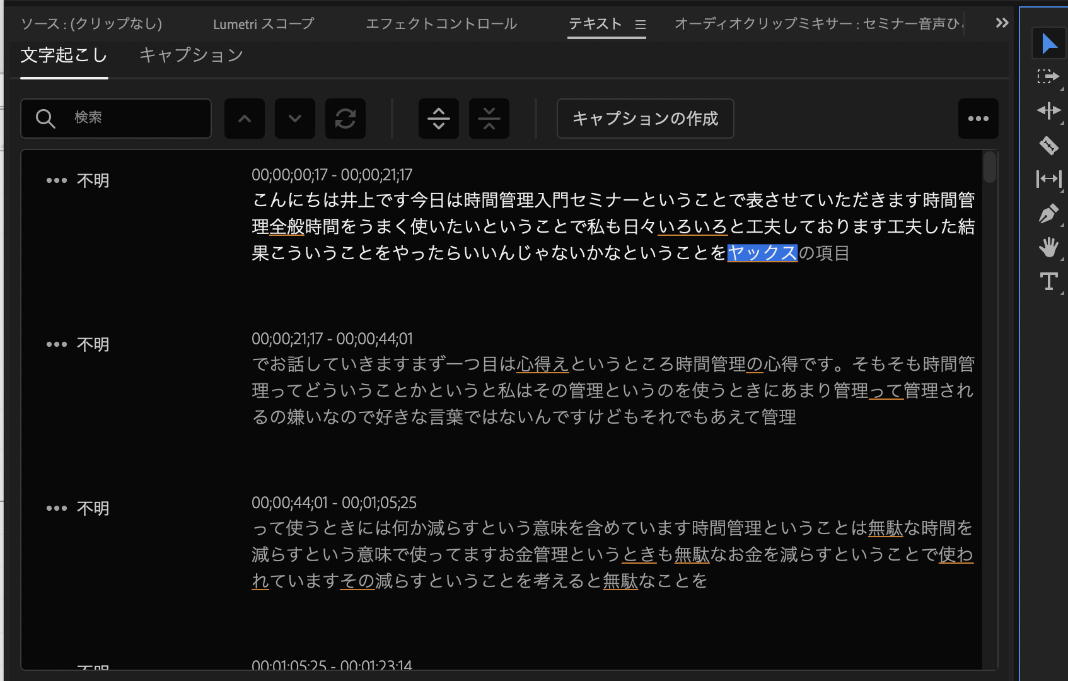Select the Slip tool
Screen dimensions: 1068x681
(x=1049, y=179)
